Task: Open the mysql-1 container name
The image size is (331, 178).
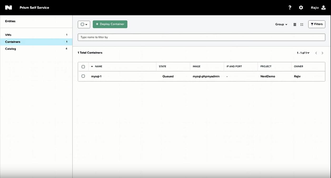Action: point(96,76)
